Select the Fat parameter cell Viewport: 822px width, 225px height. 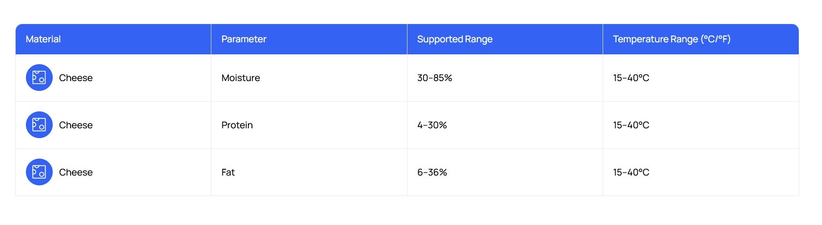coord(228,172)
